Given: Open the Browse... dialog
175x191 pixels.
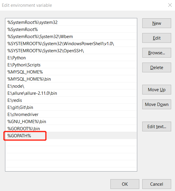Looking at the screenshot, I should pyautogui.click(x=157, y=53).
